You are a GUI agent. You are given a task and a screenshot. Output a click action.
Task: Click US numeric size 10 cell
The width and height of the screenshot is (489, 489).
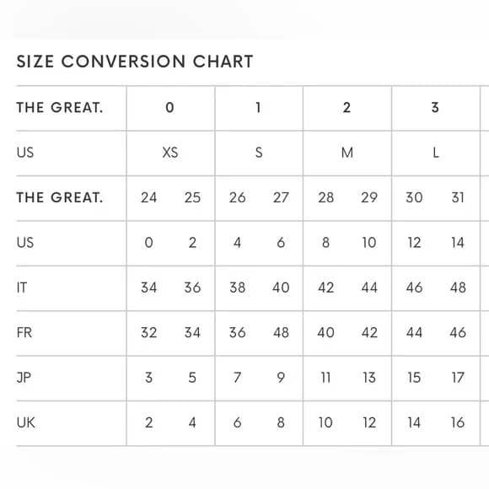369,243
